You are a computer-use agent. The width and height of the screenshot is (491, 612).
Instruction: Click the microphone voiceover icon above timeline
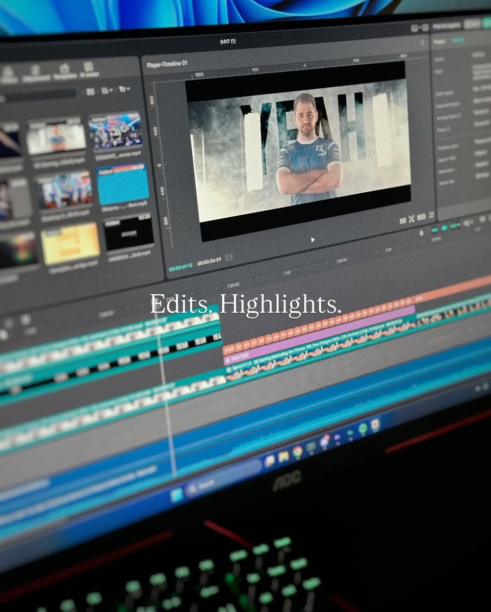(x=422, y=233)
